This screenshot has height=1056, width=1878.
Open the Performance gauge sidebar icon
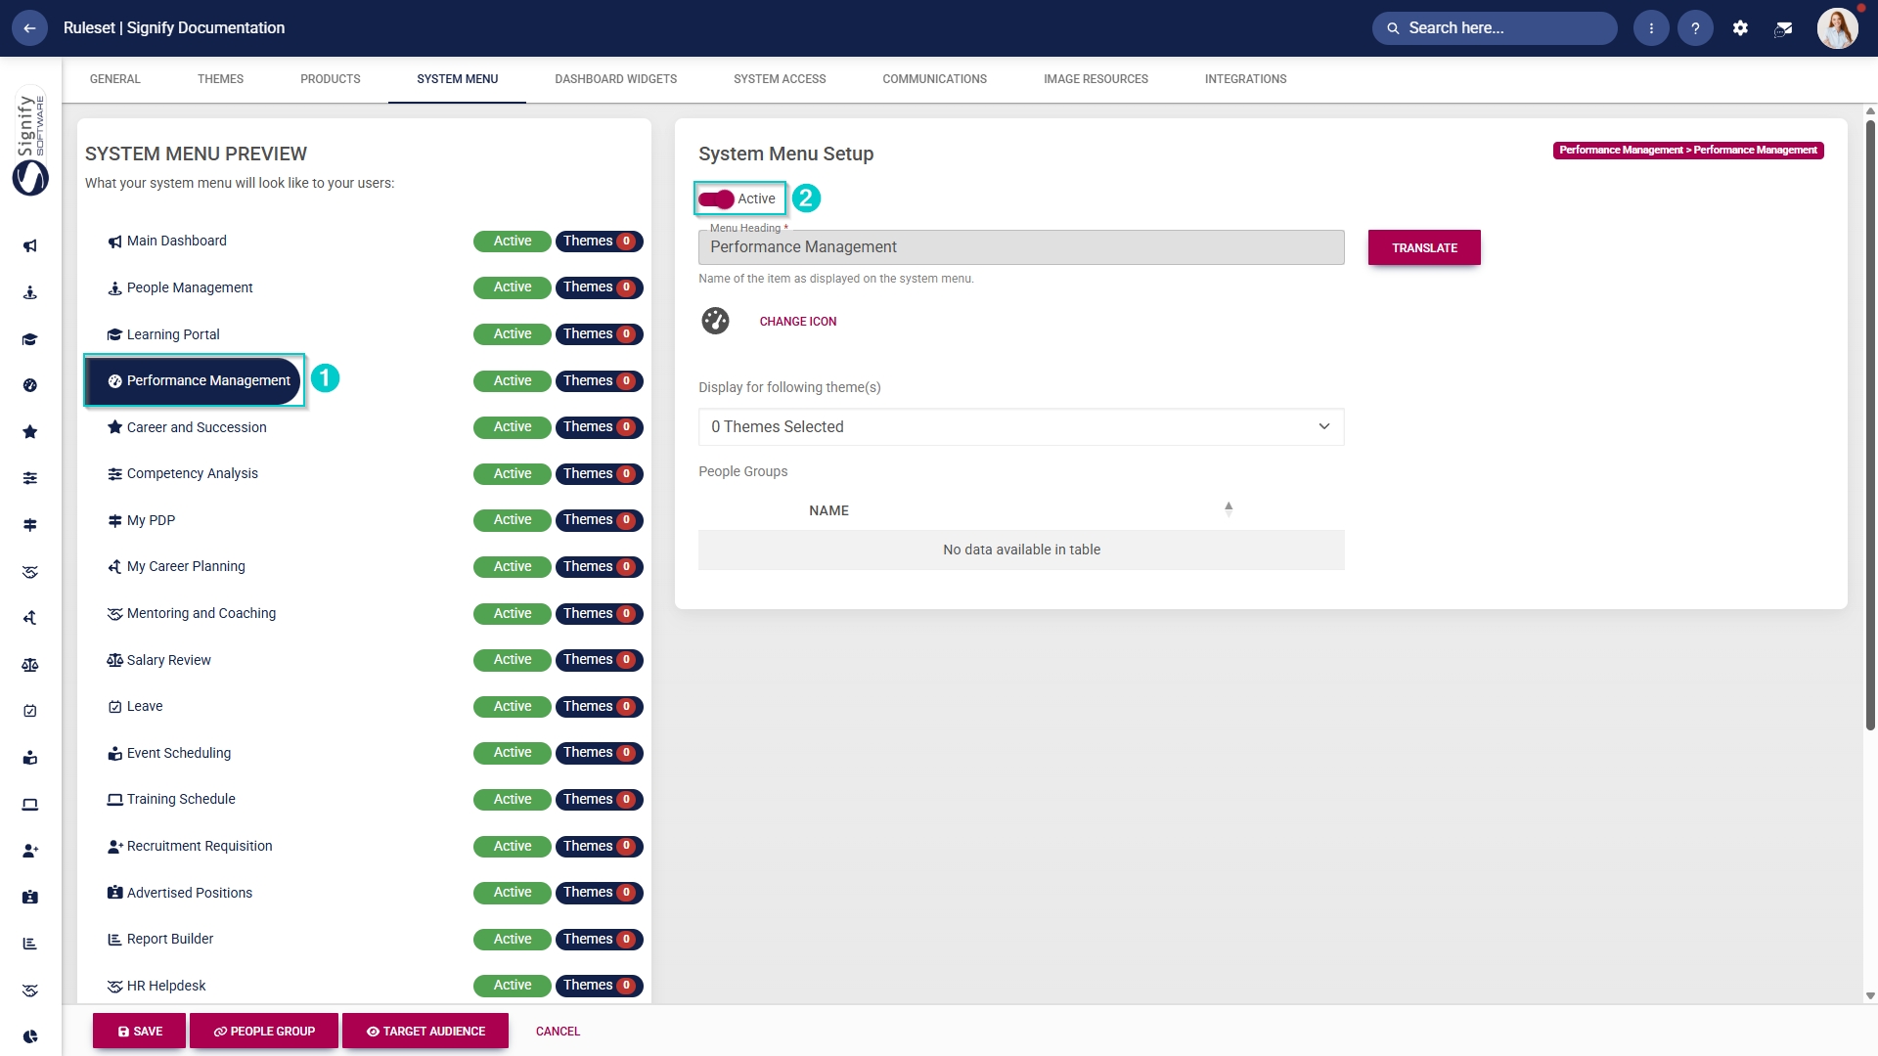30,385
